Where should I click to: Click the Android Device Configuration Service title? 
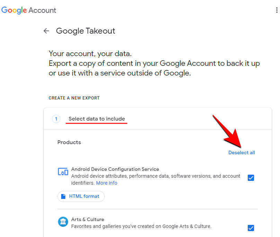pyautogui.click(x=115, y=169)
